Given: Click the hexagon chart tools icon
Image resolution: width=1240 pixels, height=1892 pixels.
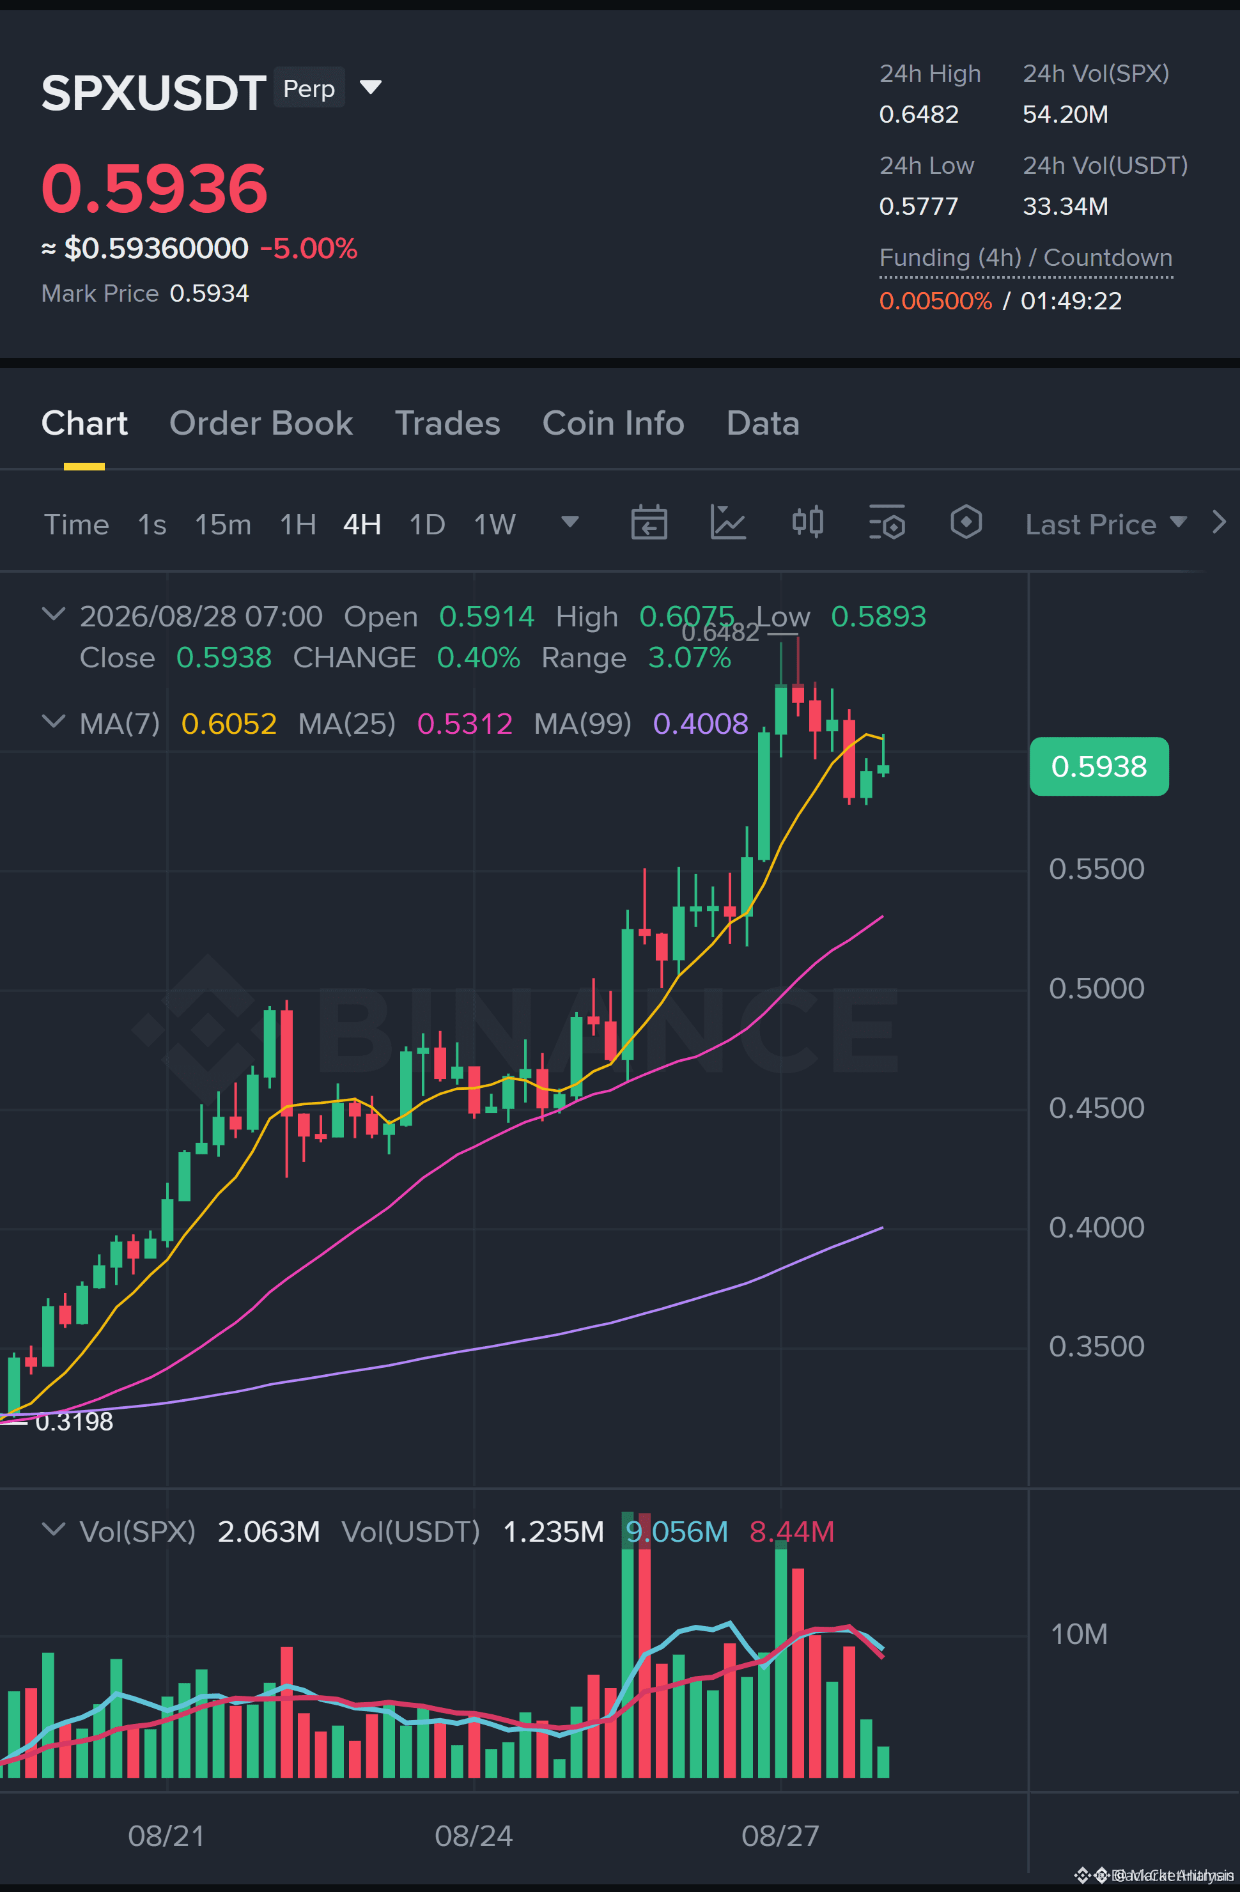Looking at the screenshot, I should coord(966,522).
